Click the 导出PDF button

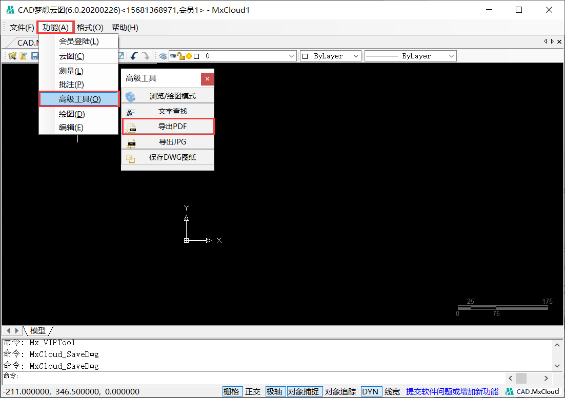[168, 127]
